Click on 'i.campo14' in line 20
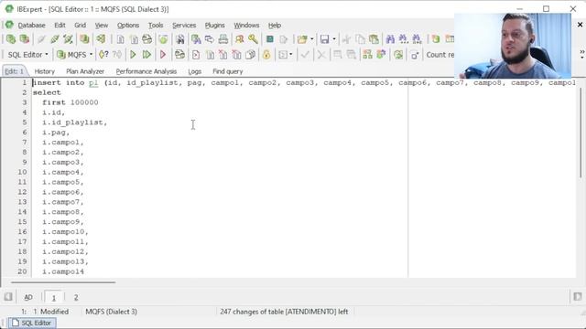 click(63, 271)
